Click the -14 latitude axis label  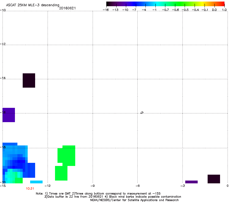coord(3,78)
